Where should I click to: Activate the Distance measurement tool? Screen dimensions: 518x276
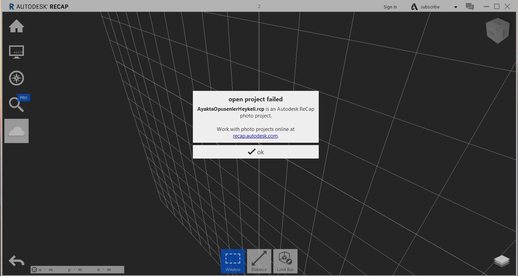point(259,261)
